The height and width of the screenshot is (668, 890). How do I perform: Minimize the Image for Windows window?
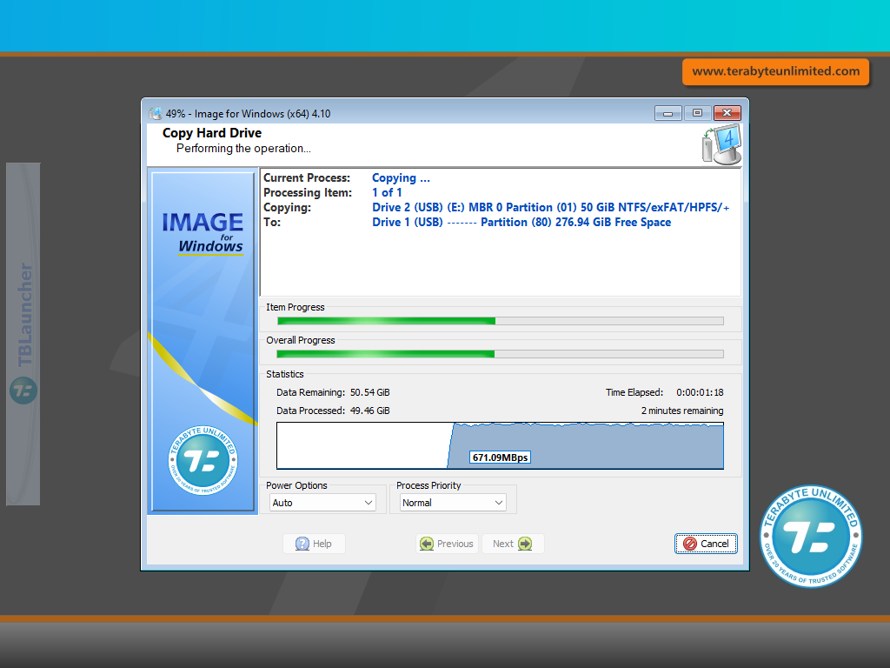click(668, 113)
